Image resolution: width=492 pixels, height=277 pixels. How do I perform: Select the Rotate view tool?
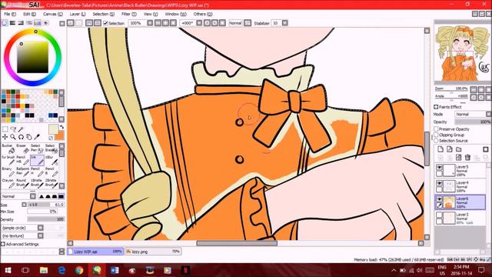21,137
